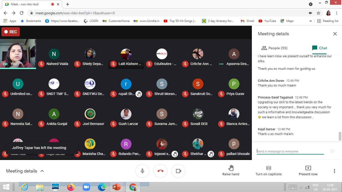The image size is (342, 192).
Task: Select the Chat tab
Action: (319, 48)
